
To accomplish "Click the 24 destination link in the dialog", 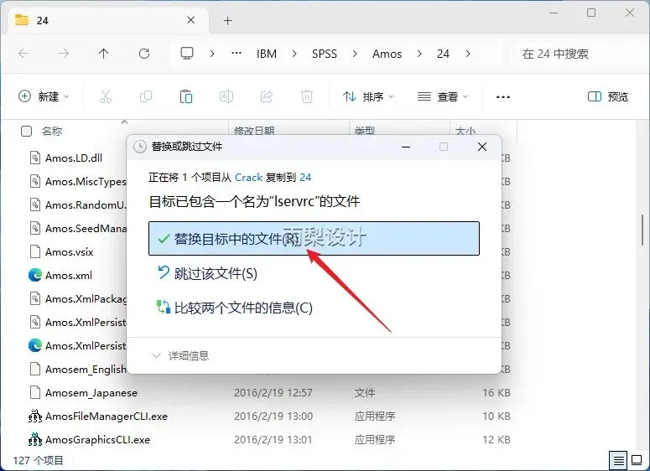I will point(305,178).
